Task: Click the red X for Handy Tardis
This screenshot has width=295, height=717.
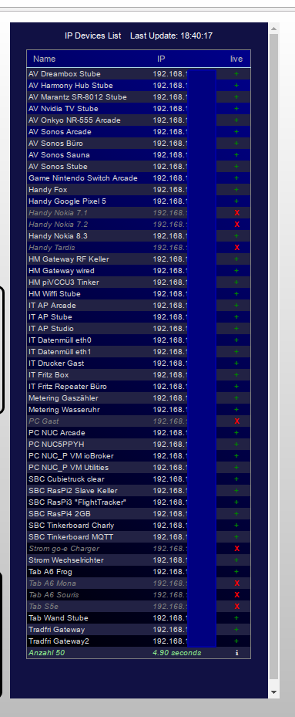Action: click(236, 248)
